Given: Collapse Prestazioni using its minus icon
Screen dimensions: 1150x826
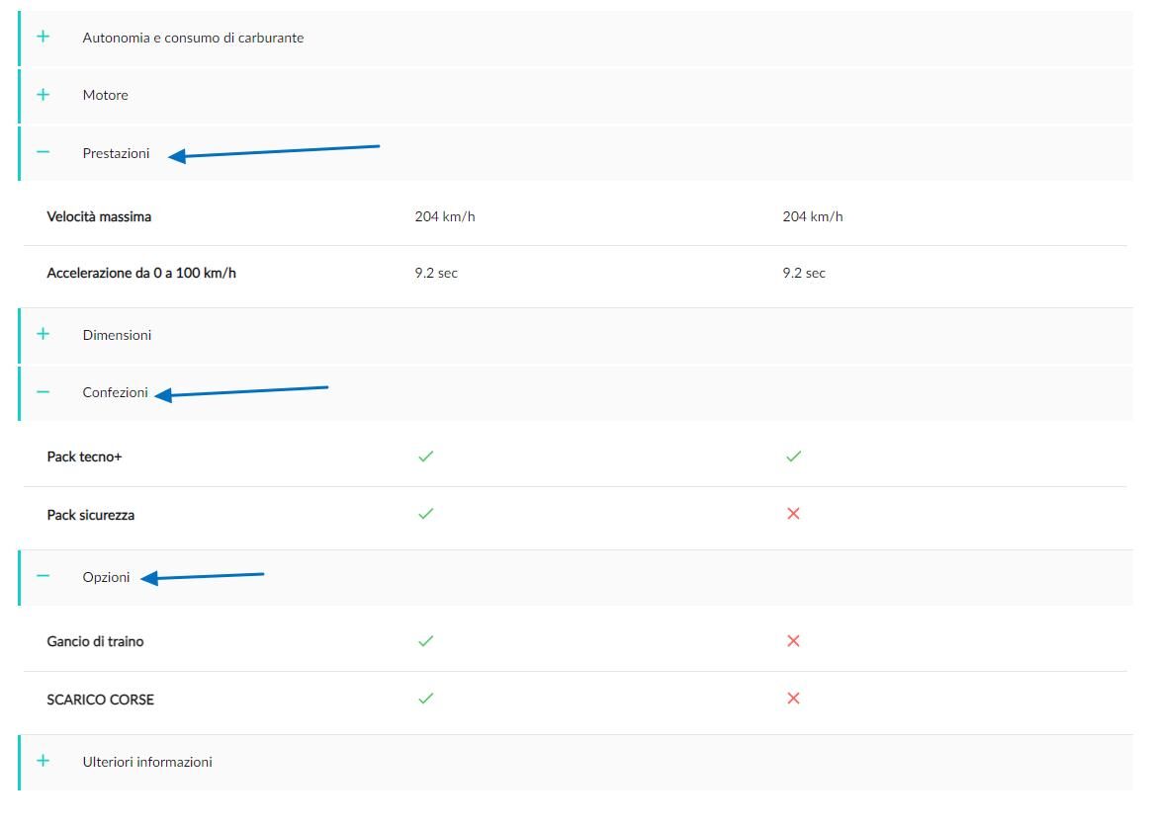Looking at the screenshot, I should 44,152.
